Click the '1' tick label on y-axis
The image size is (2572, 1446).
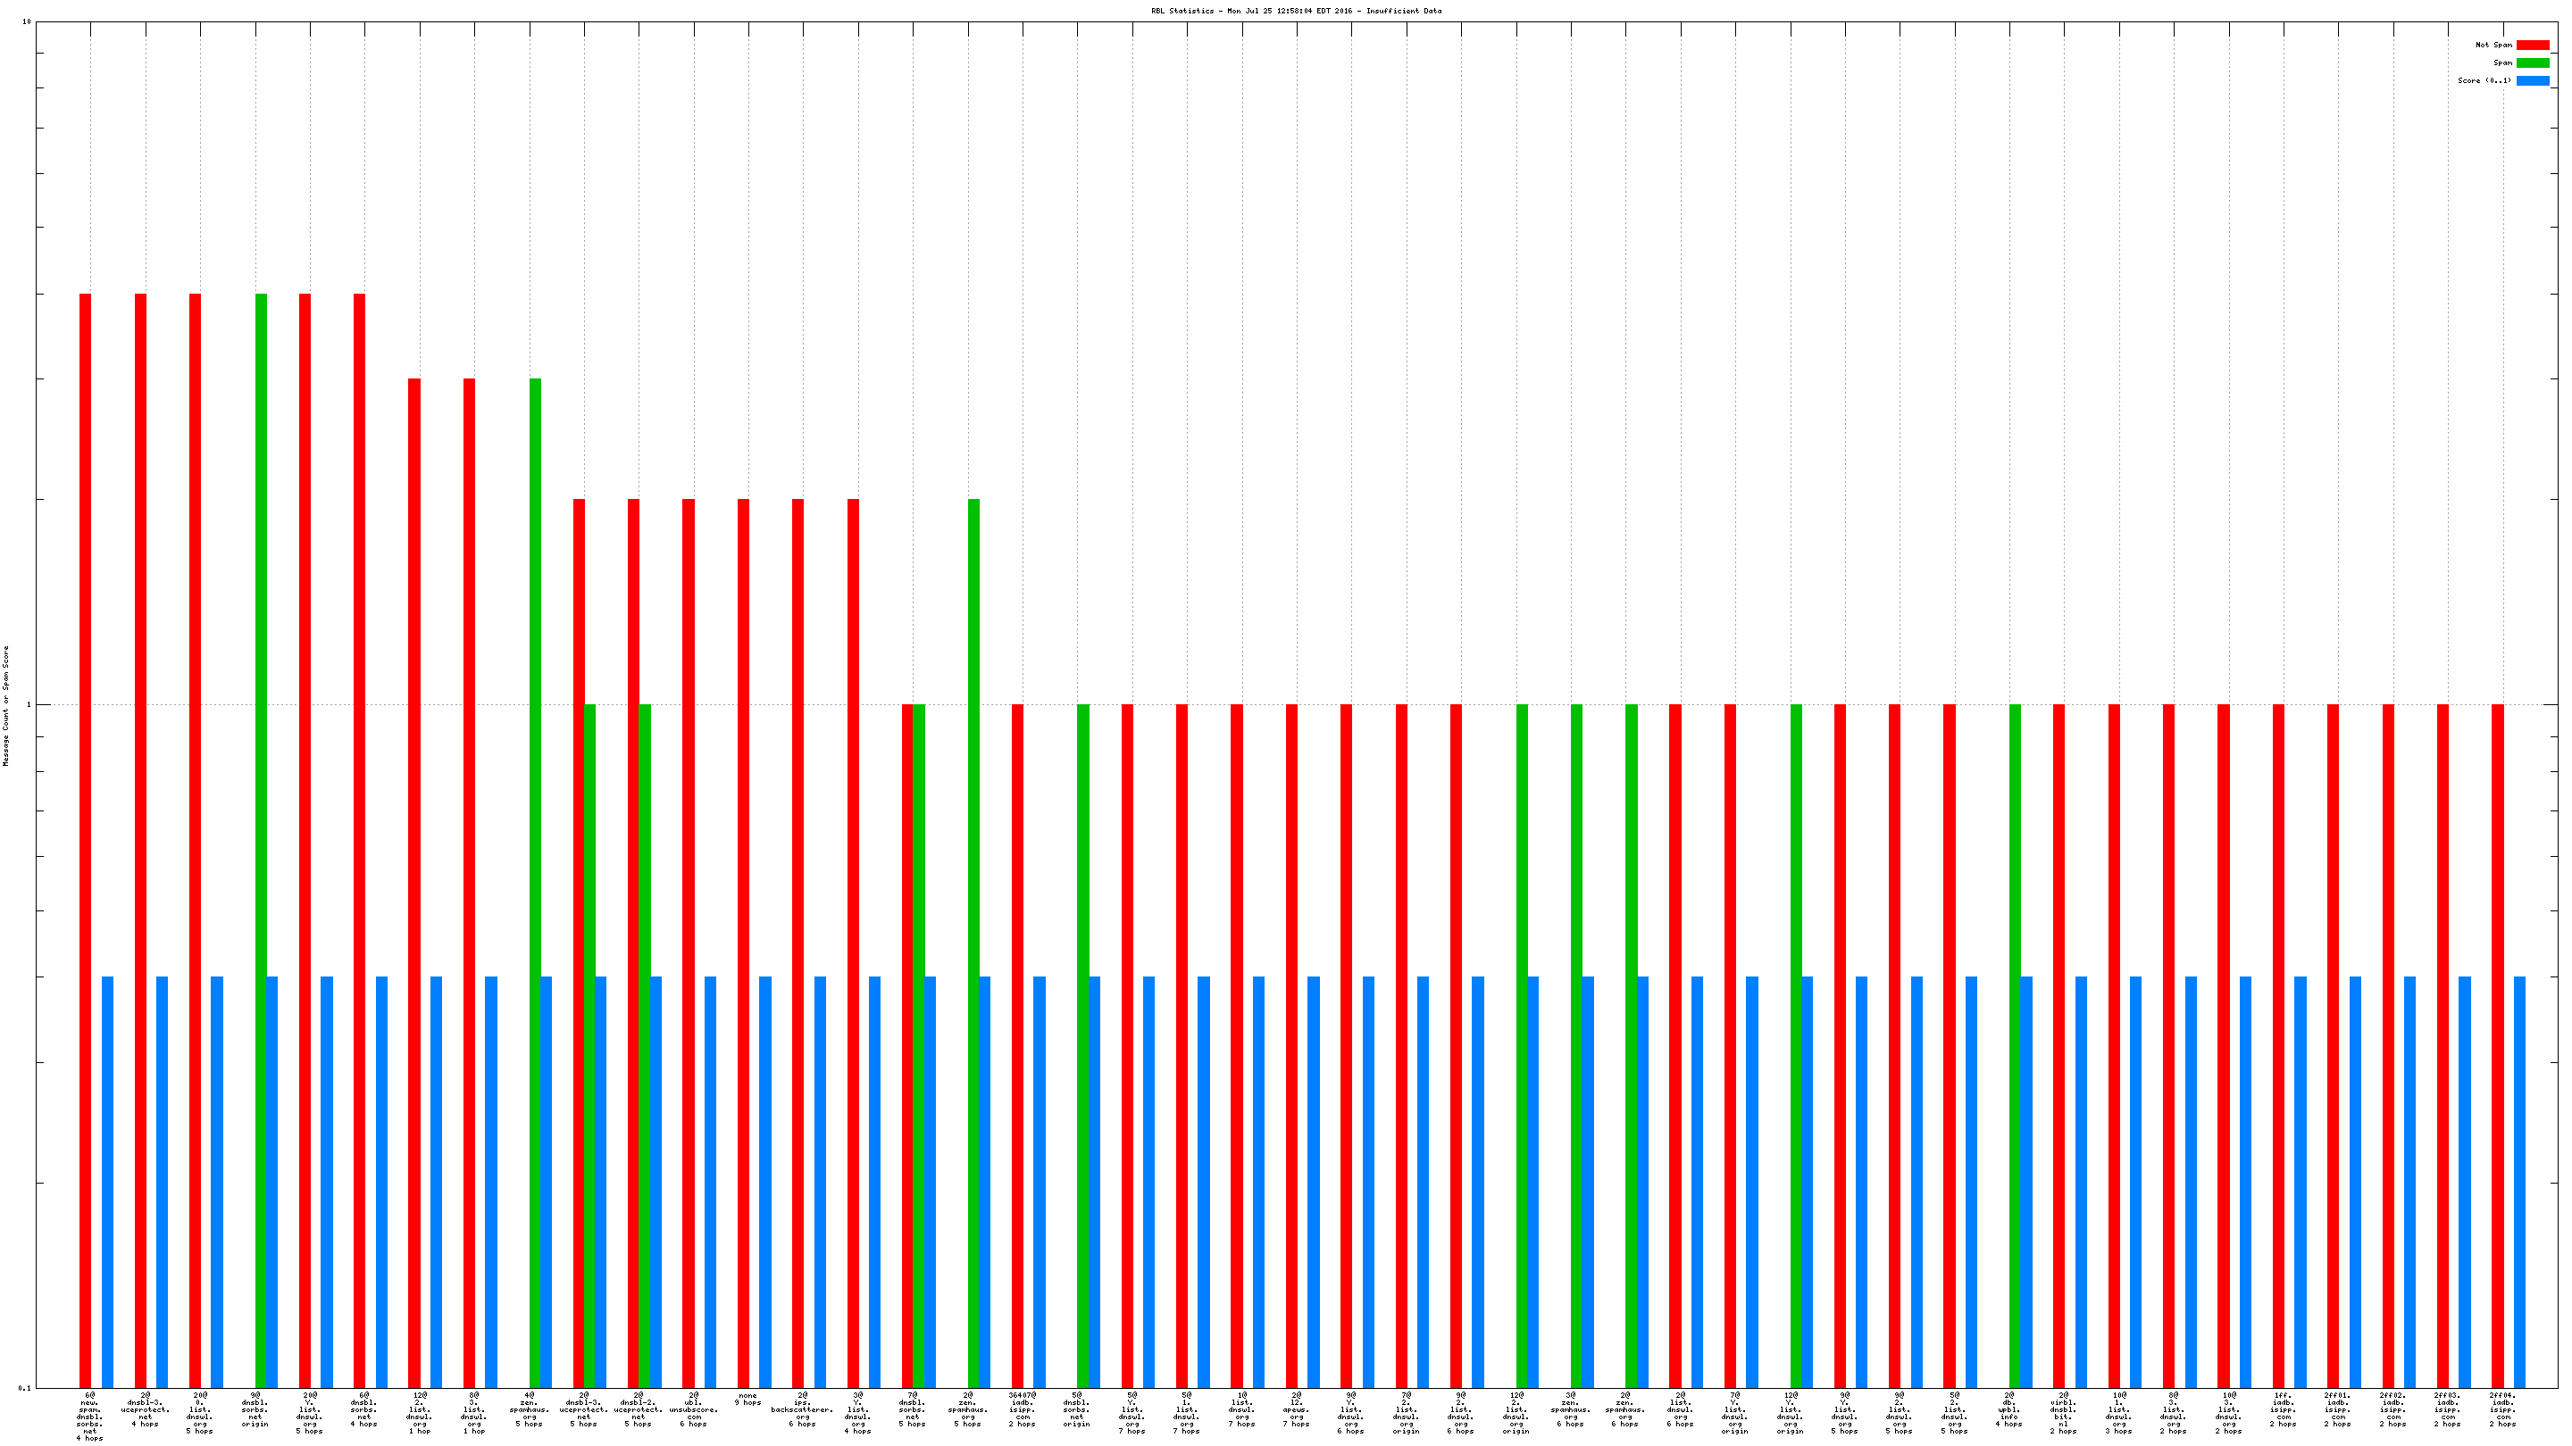tap(29, 705)
